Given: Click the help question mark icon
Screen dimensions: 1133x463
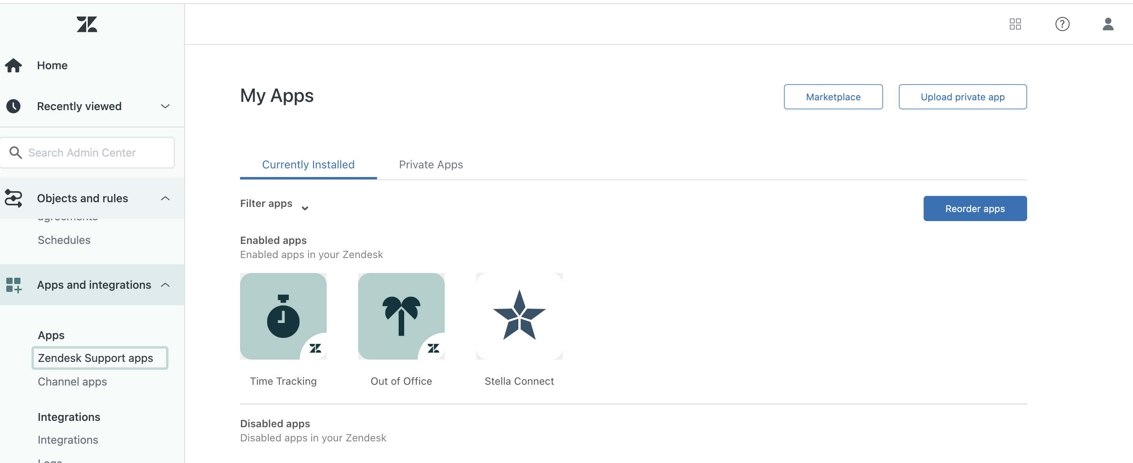Looking at the screenshot, I should (x=1062, y=24).
